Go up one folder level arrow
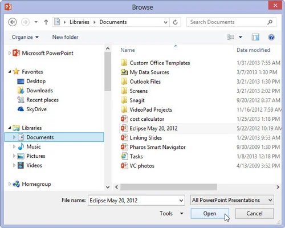 (46, 22)
